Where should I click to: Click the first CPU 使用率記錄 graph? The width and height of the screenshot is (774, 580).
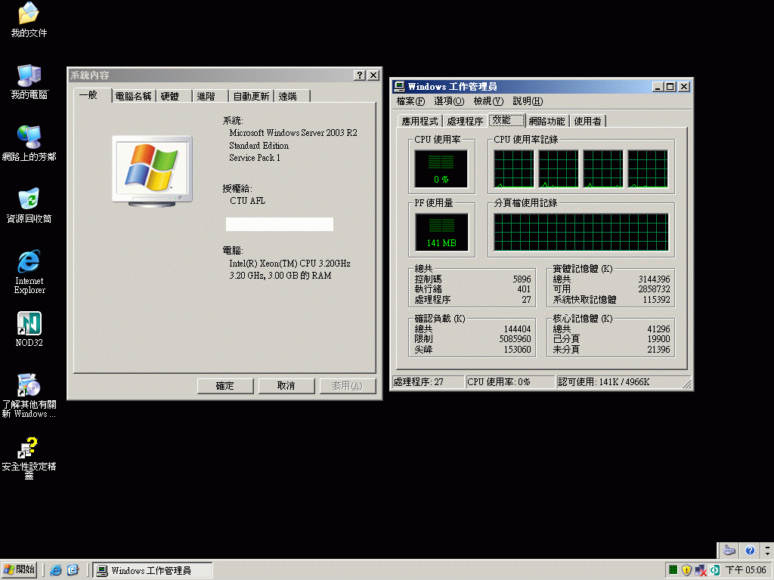tap(514, 169)
